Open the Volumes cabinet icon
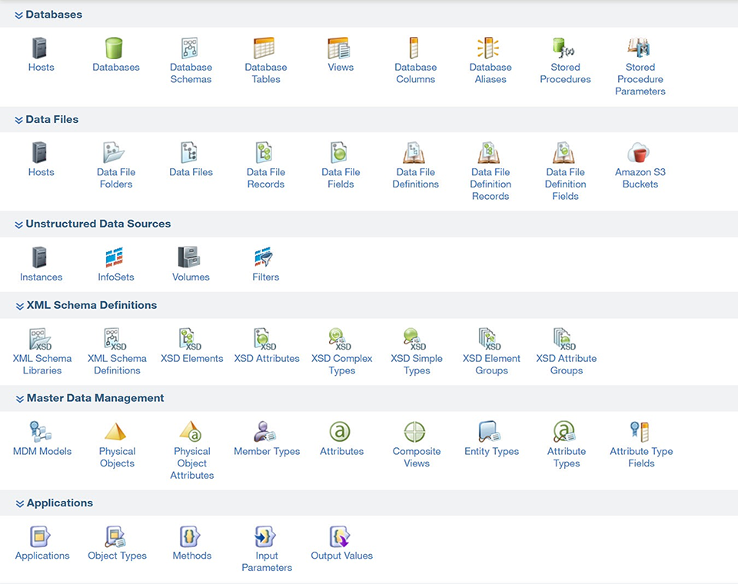Image resolution: width=738 pixels, height=584 pixels. click(189, 257)
